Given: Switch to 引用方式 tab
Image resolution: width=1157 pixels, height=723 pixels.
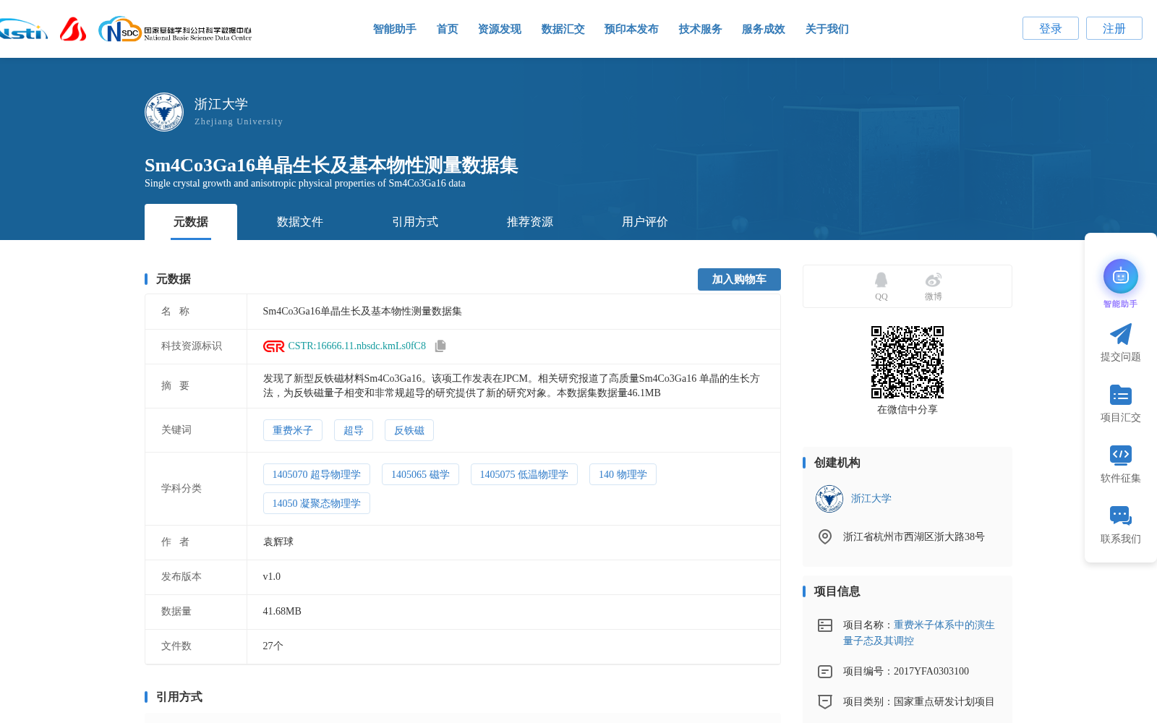Looking at the screenshot, I should pos(415,222).
